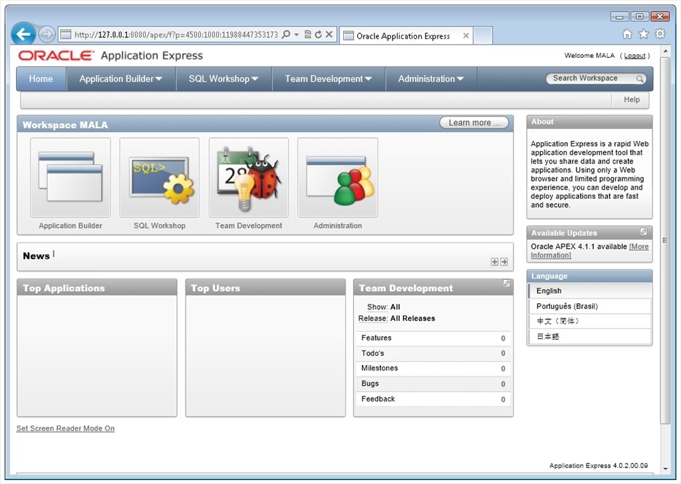Refresh the page using the reload icon
This screenshot has width=681, height=484.
pyautogui.click(x=319, y=35)
